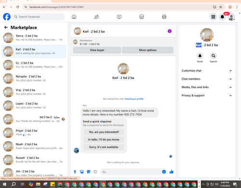
Task: Expand the Customize chat section
Action: (x=207, y=71)
